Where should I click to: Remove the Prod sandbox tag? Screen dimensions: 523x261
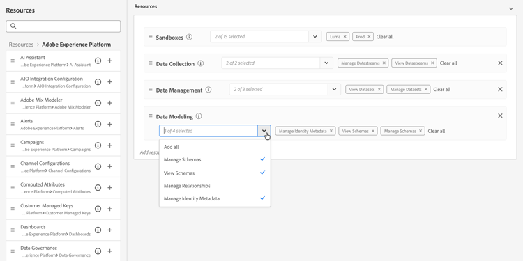[x=369, y=37]
